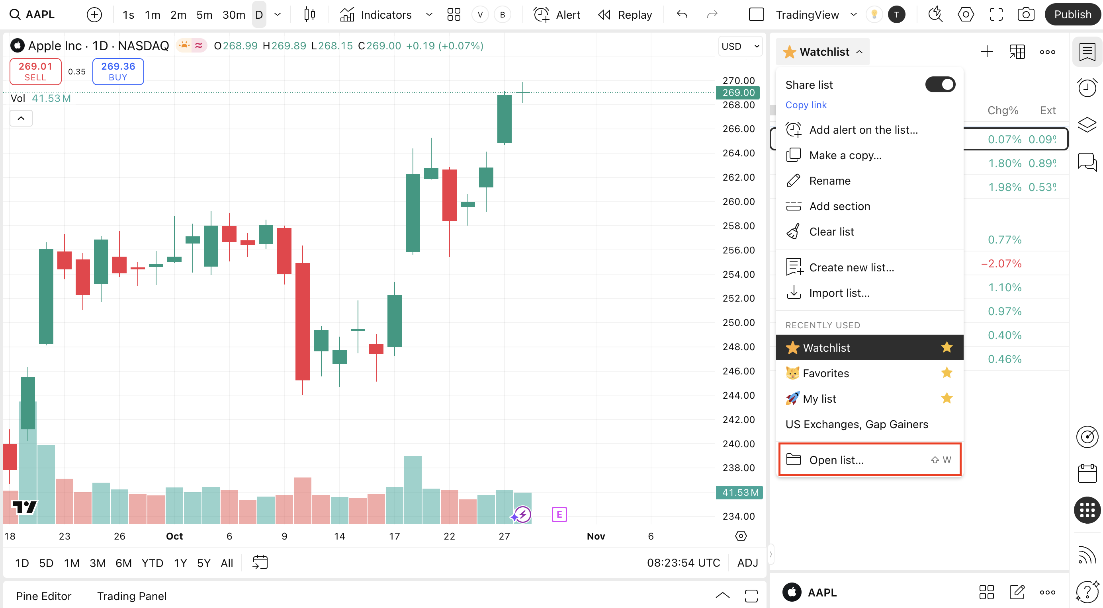
Task: Collapse the indicator legend chevron
Action: [21, 118]
